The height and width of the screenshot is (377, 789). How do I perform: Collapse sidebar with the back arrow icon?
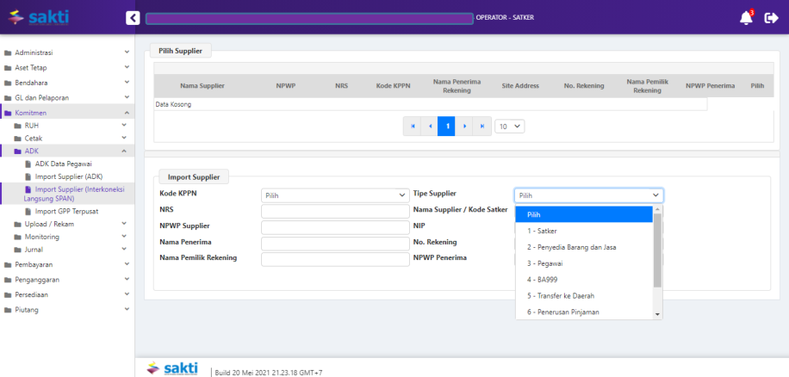pos(132,17)
